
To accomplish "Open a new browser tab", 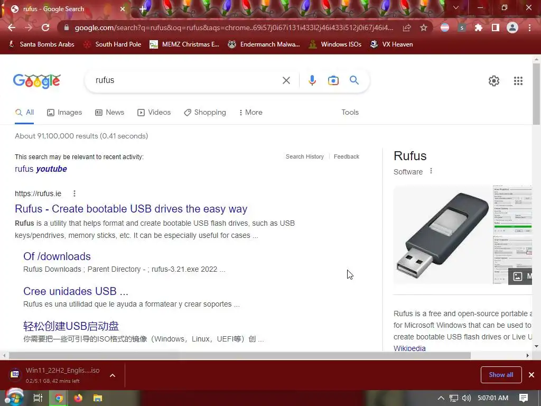I will tap(143, 9).
